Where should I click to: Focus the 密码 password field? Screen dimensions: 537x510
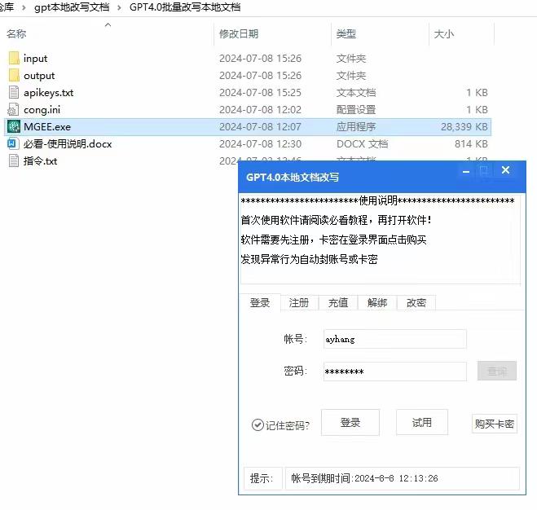click(395, 372)
